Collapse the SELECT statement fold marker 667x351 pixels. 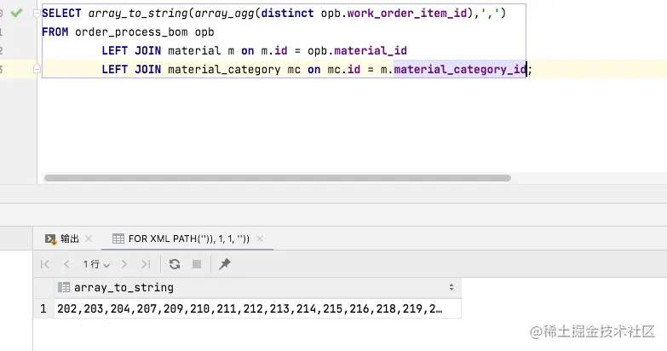coord(37,14)
